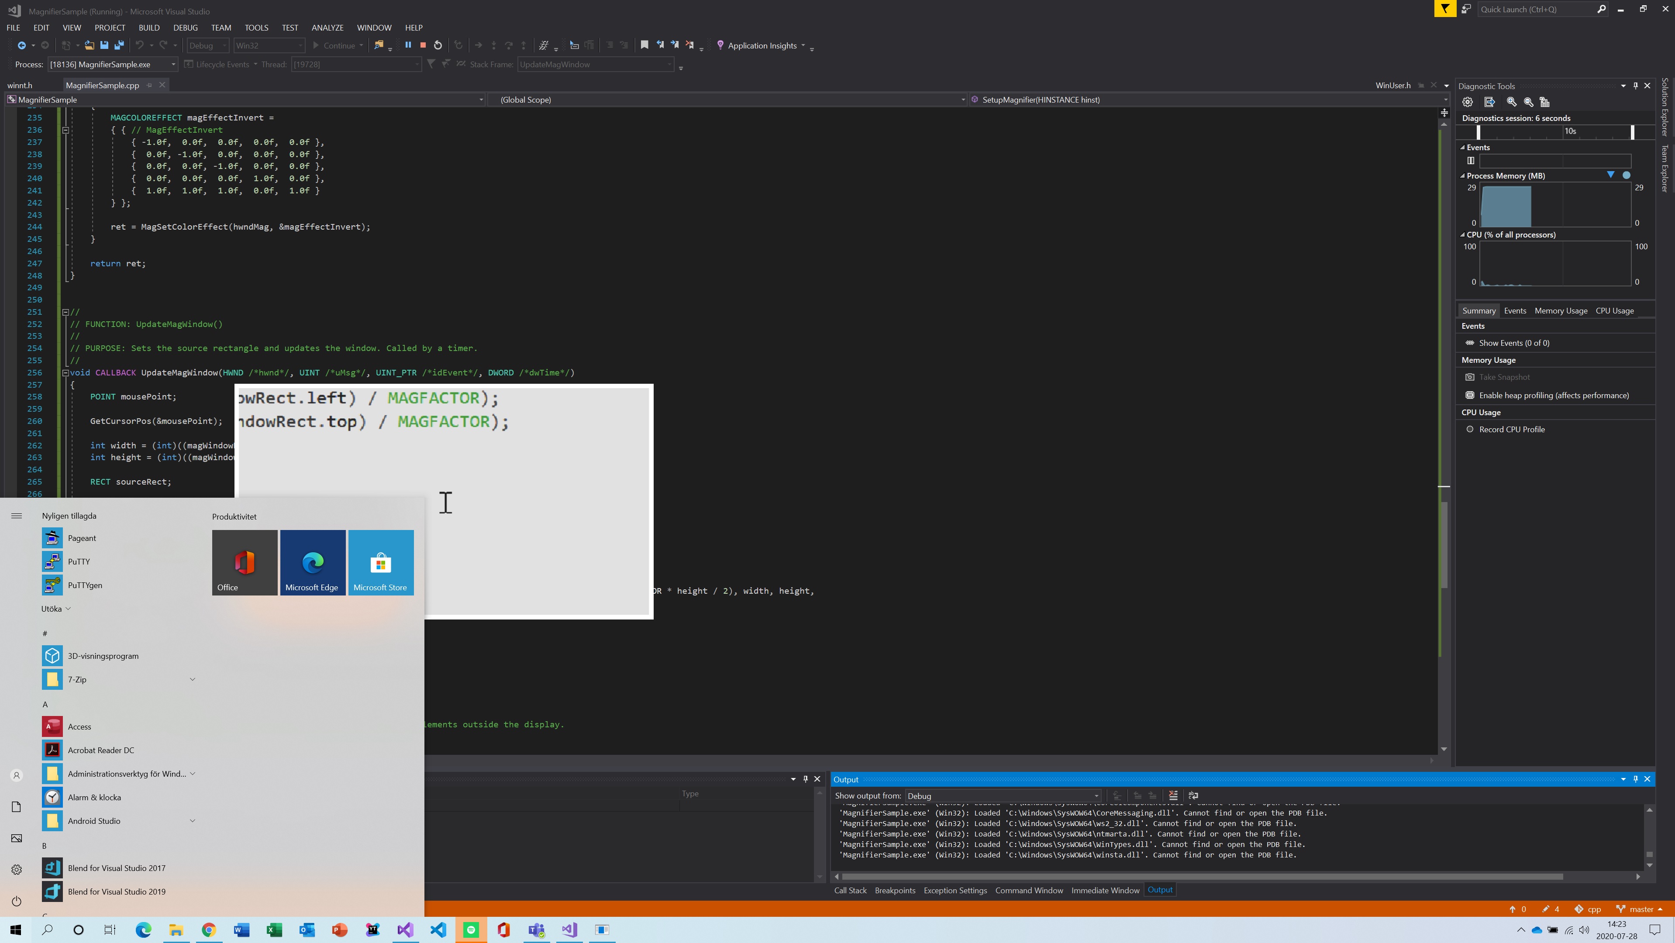Select the Break All pause icon
Screen dimensions: 1675x943
coord(409,45)
